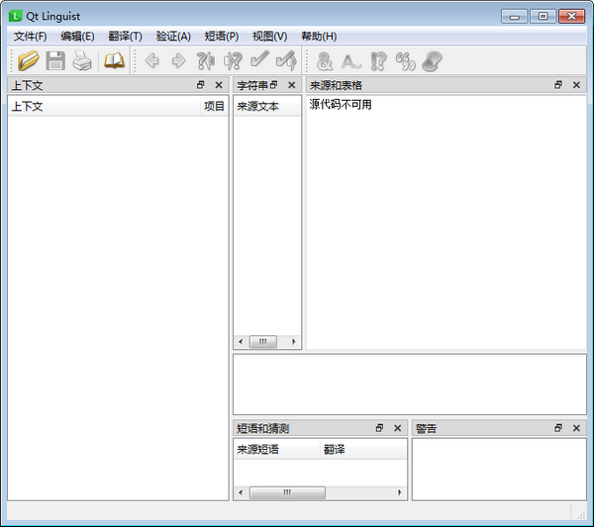Toggle accelerator validation ampersand icon

pos(325,61)
